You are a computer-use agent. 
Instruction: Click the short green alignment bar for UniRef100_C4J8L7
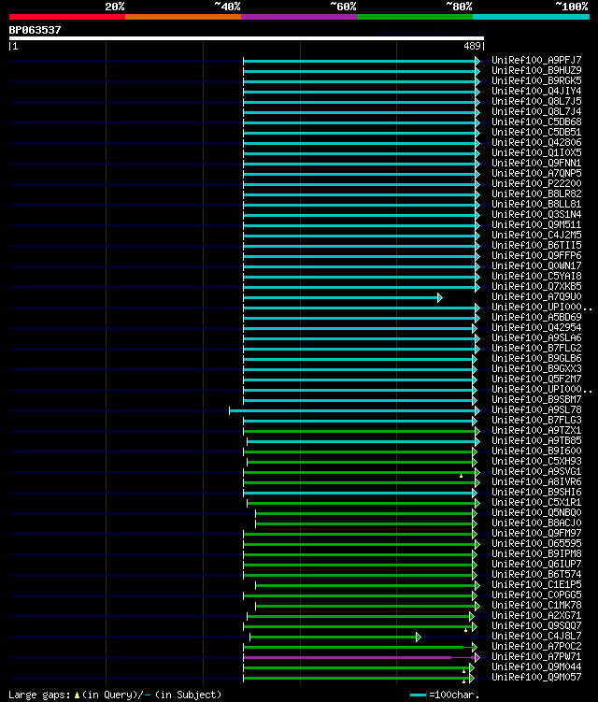point(335,637)
